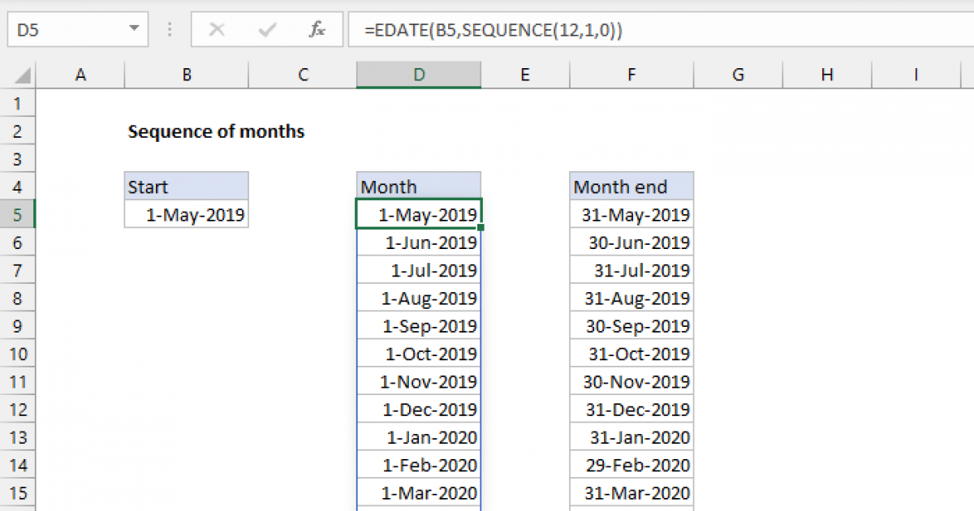This screenshot has height=511, width=974.
Task: Select row 10 header
Action: tap(19, 354)
